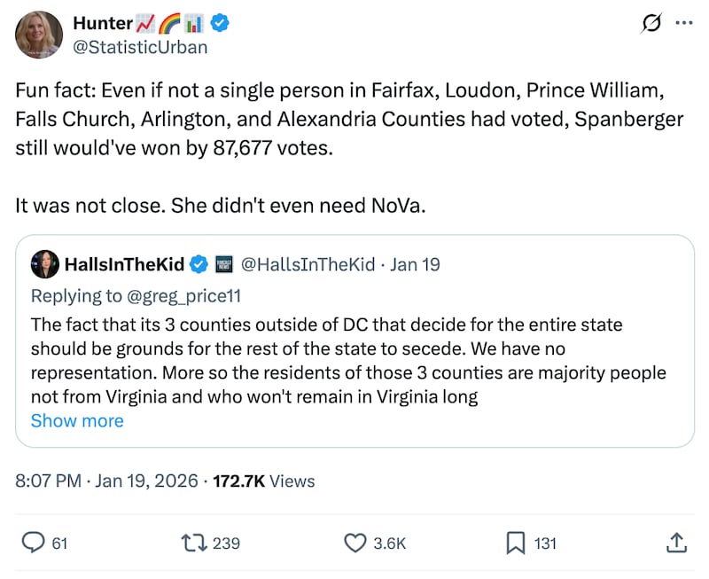
Task: Click the affiliate badge beside HallsInTheKid
Action: tap(225, 264)
